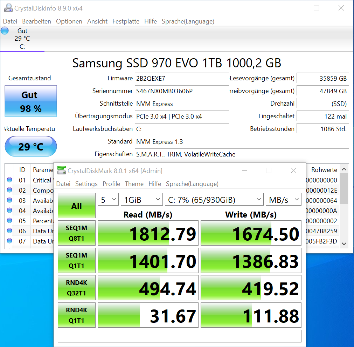The image size is (354, 347).
Task: Click the SEQ1M Q8T1 read result 1812.79
Action: click(x=148, y=233)
